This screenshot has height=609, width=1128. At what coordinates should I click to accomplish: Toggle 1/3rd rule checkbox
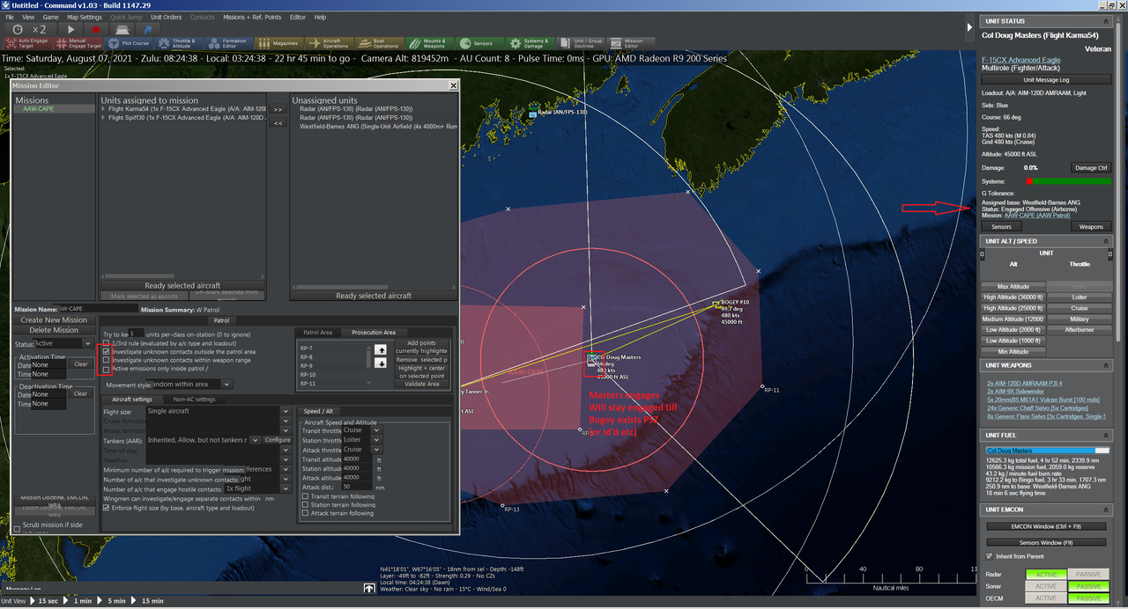pyautogui.click(x=107, y=342)
